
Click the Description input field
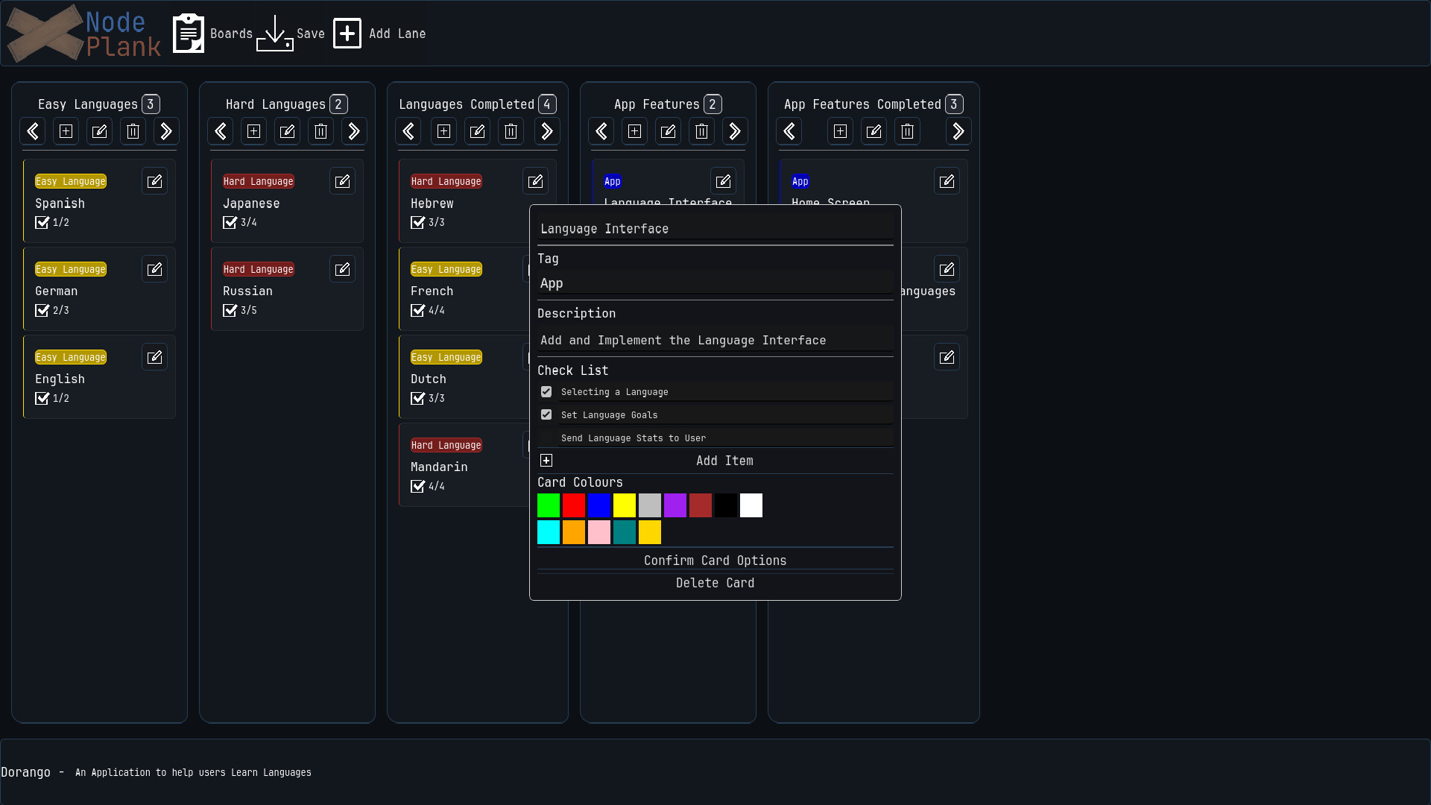[715, 340]
